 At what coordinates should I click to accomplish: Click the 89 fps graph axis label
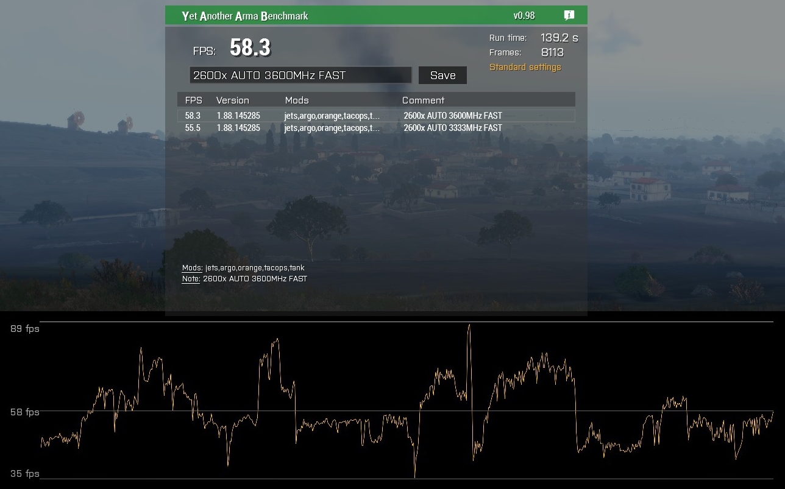pyautogui.click(x=24, y=329)
